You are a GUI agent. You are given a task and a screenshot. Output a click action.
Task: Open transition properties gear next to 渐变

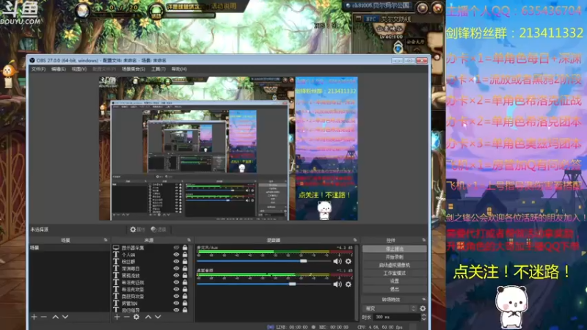[x=423, y=308]
